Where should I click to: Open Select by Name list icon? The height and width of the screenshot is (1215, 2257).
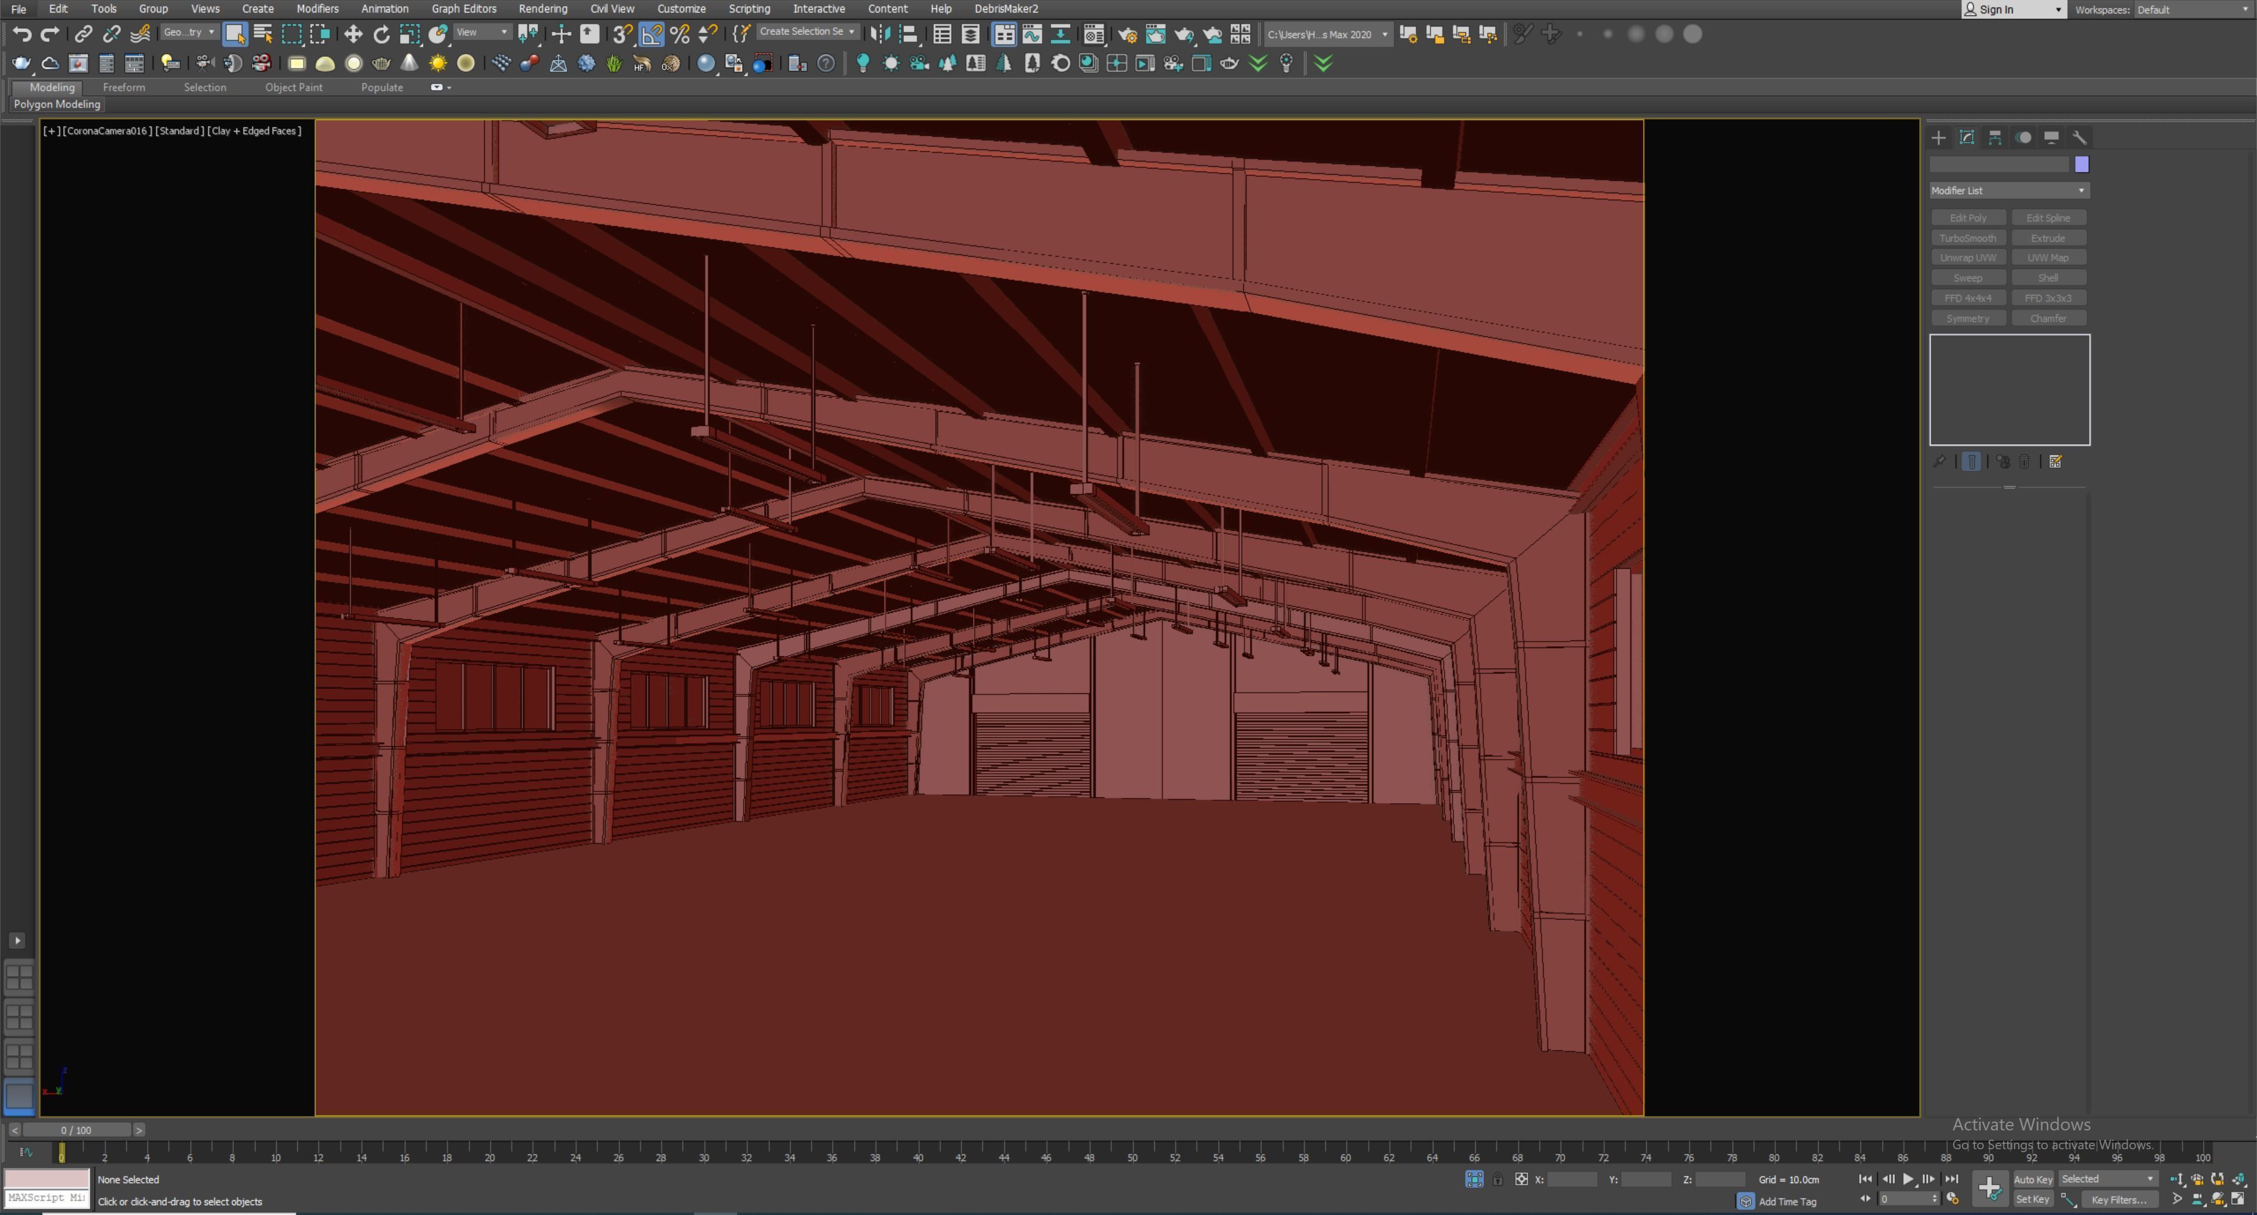[263, 34]
